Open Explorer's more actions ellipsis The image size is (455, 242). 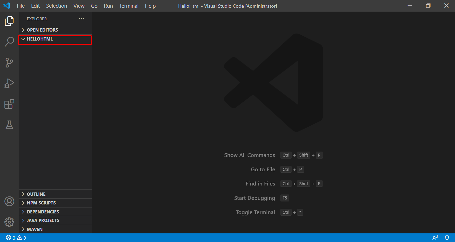[81, 19]
